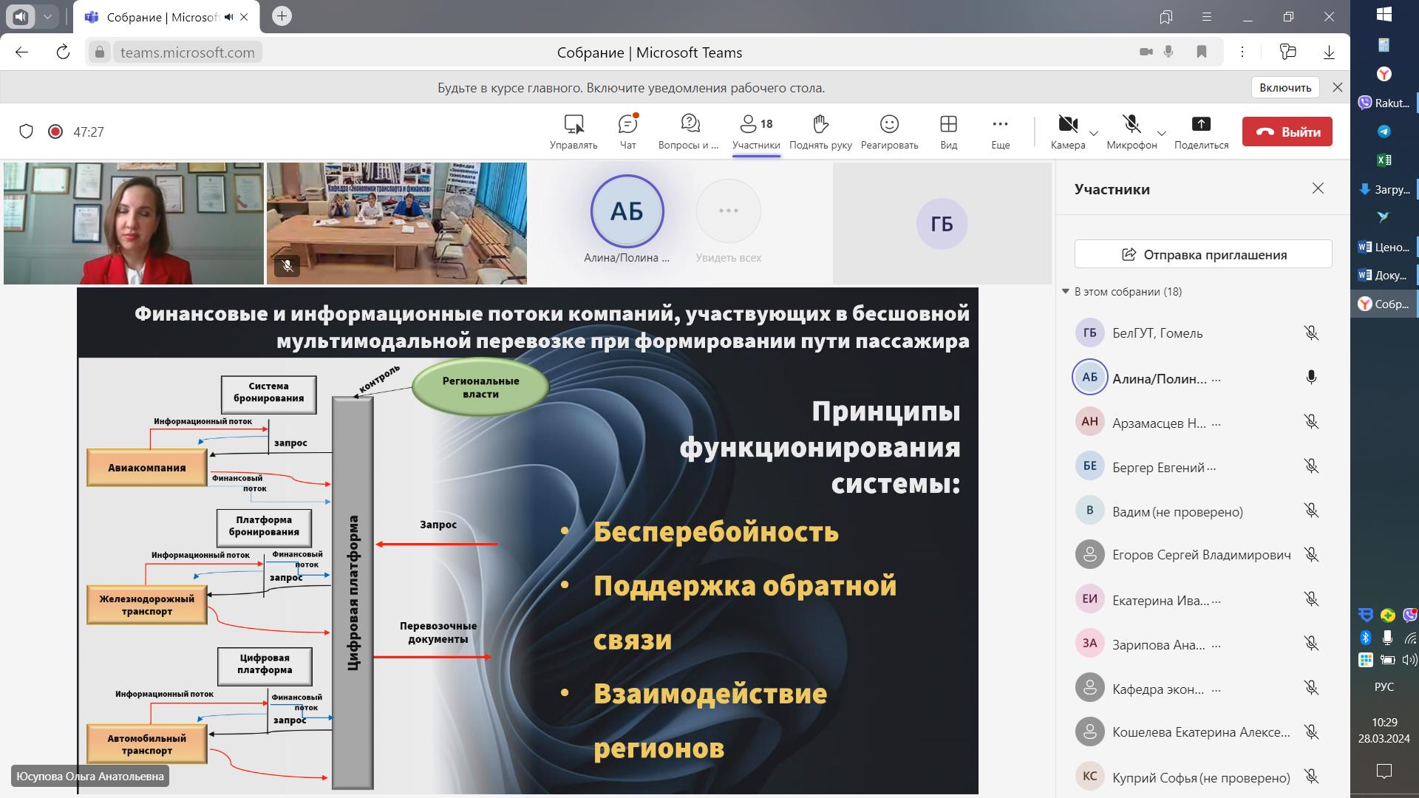Click Поделиться share screen button
The height and width of the screenshot is (798, 1419).
point(1201,132)
